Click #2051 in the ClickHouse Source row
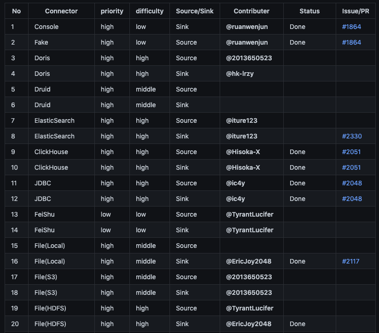Viewport: 379px width, 333px height. tap(351, 152)
